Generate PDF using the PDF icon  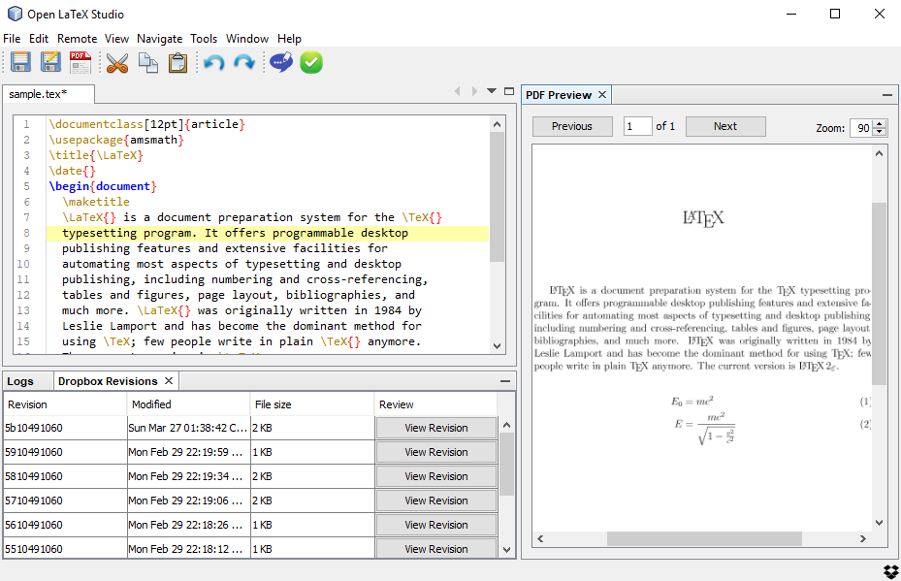[80, 62]
